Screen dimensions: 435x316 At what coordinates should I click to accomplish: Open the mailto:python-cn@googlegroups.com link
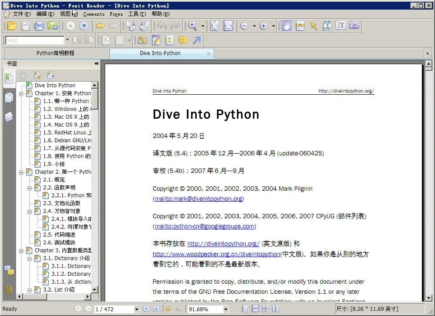click(x=205, y=226)
